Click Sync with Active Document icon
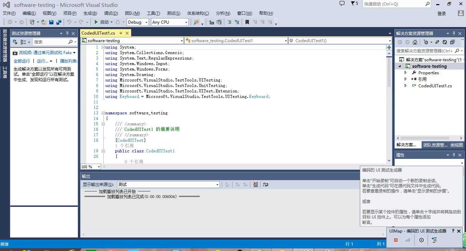The image size is (466, 251). click(x=437, y=42)
